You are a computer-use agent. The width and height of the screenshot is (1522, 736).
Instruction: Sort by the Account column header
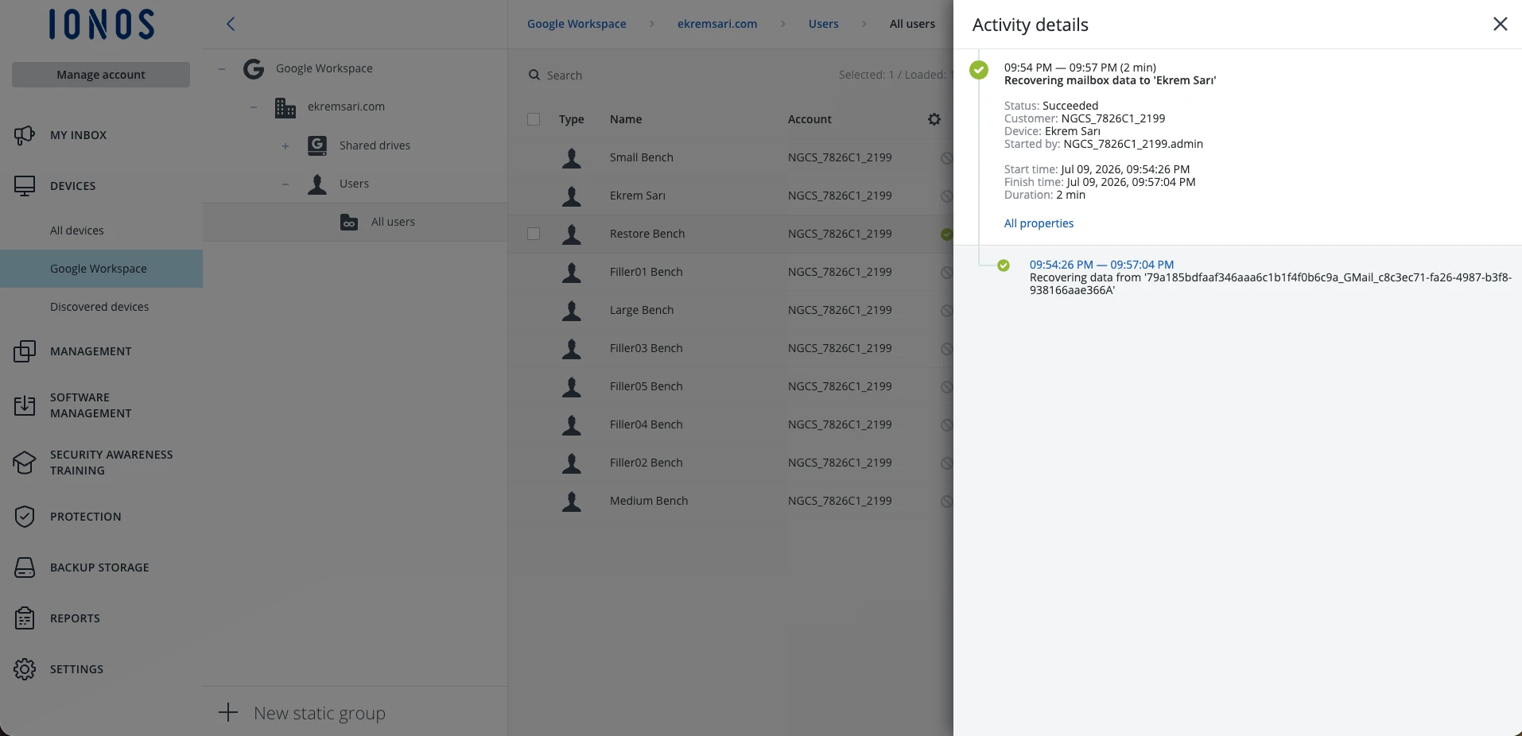[x=810, y=119]
